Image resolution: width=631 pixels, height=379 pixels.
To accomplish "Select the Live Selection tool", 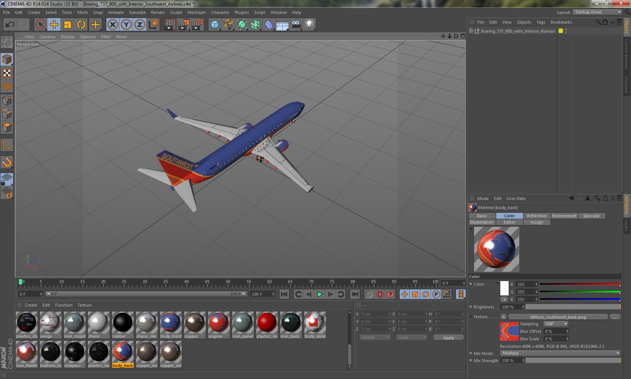I will [x=41, y=25].
